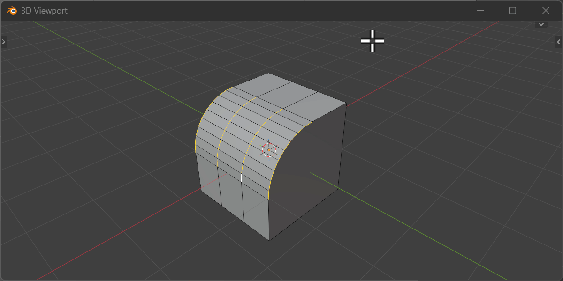Click the Blender logo in the title bar

12,10
